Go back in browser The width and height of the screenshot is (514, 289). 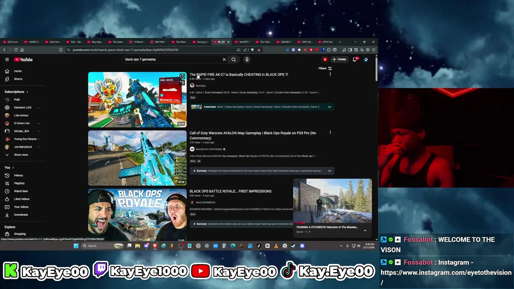(x=4, y=50)
